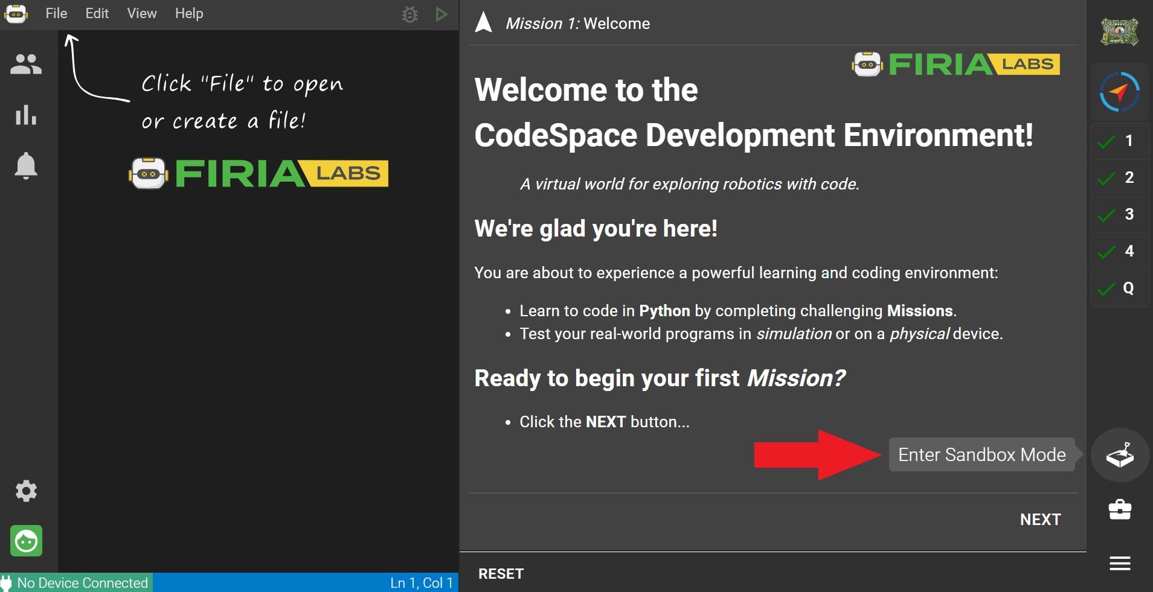Viewport: 1153px width, 592px height.
Task: Click the Firia robot logo in menu bar
Action: click(16, 13)
